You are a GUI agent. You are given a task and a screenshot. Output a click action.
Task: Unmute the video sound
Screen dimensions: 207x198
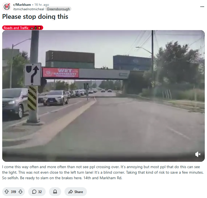tap(198, 154)
